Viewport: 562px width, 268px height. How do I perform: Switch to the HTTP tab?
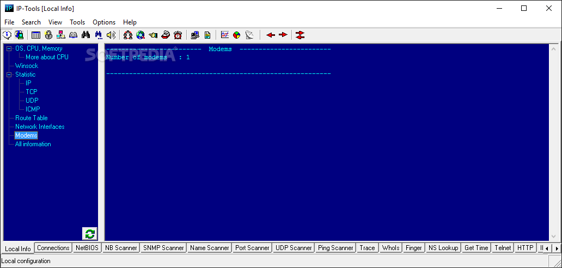click(x=526, y=247)
